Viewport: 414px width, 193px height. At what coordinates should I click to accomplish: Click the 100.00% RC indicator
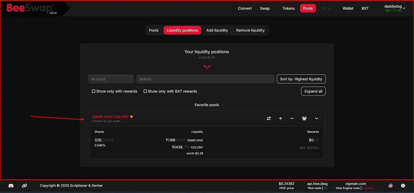pos(393,11)
